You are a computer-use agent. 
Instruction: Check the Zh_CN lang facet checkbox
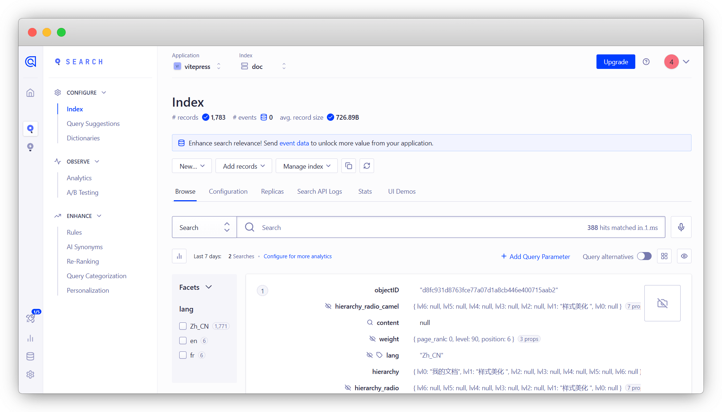point(183,326)
